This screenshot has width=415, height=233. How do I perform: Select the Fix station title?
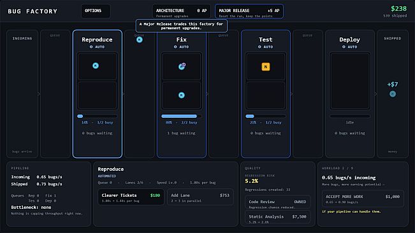[x=181, y=39]
